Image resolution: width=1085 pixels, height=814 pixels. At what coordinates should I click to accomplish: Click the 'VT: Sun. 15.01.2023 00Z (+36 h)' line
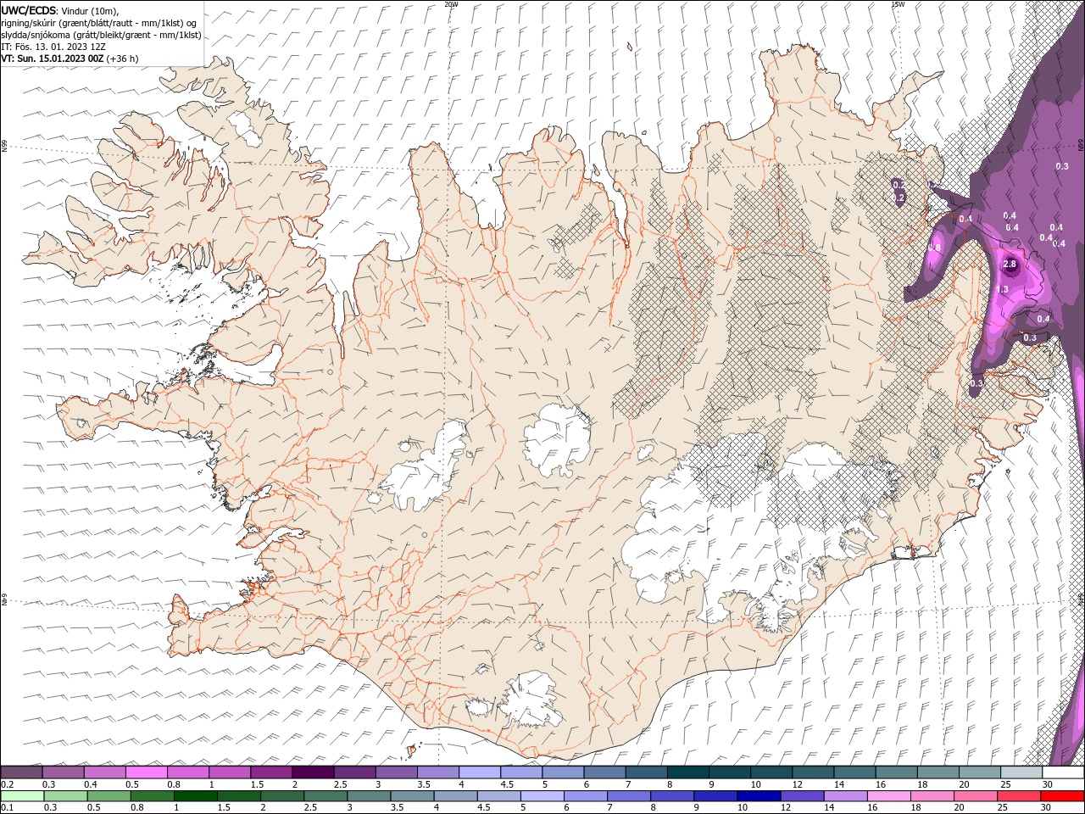click(x=70, y=59)
